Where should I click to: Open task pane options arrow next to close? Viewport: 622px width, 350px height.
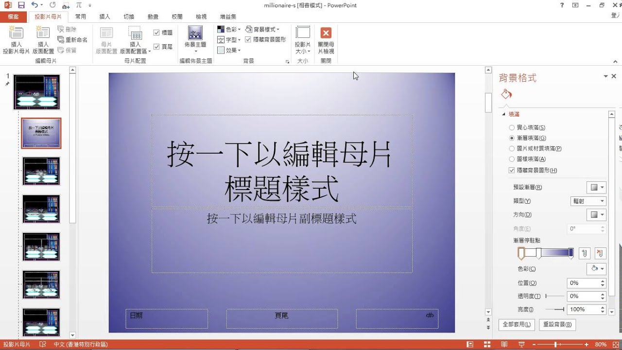tap(605, 76)
